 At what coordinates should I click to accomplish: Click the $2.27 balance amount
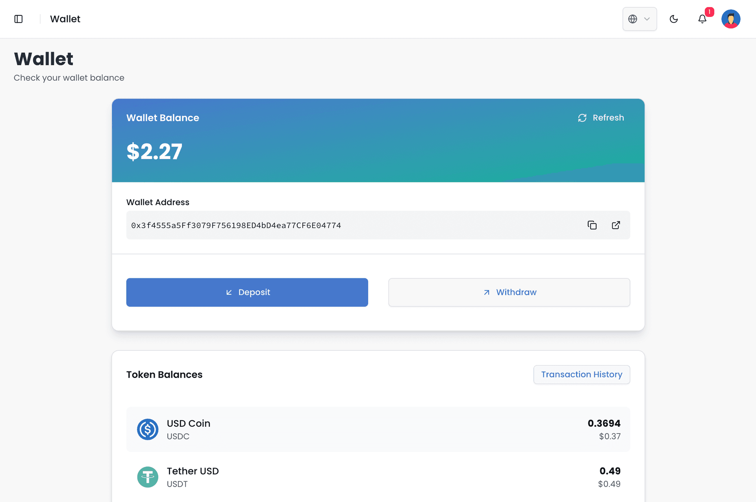pyautogui.click(x=154, y=152)
